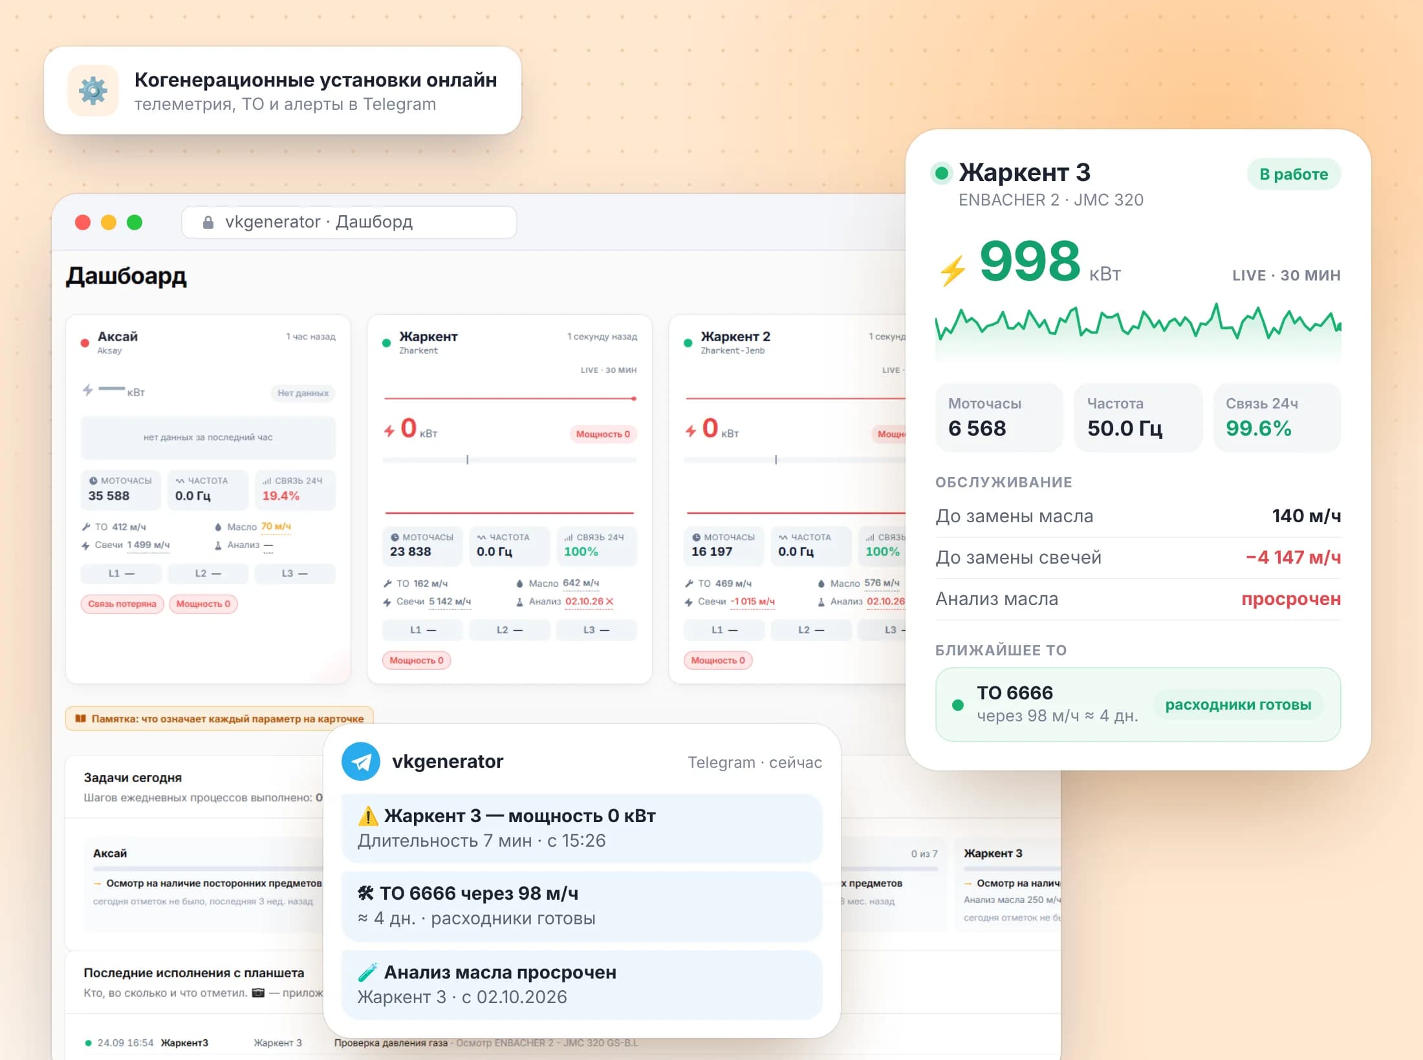Click the lock icon in the address bar
The width and height of the screenshot is (1423, 1060).
pyautogui.click(x=208, y=222)
